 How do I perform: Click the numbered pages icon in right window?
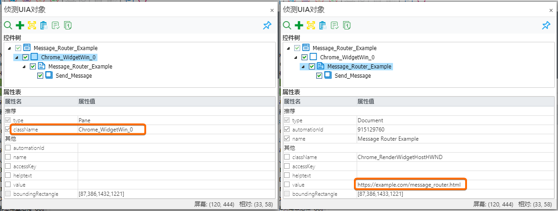[347, 26]
